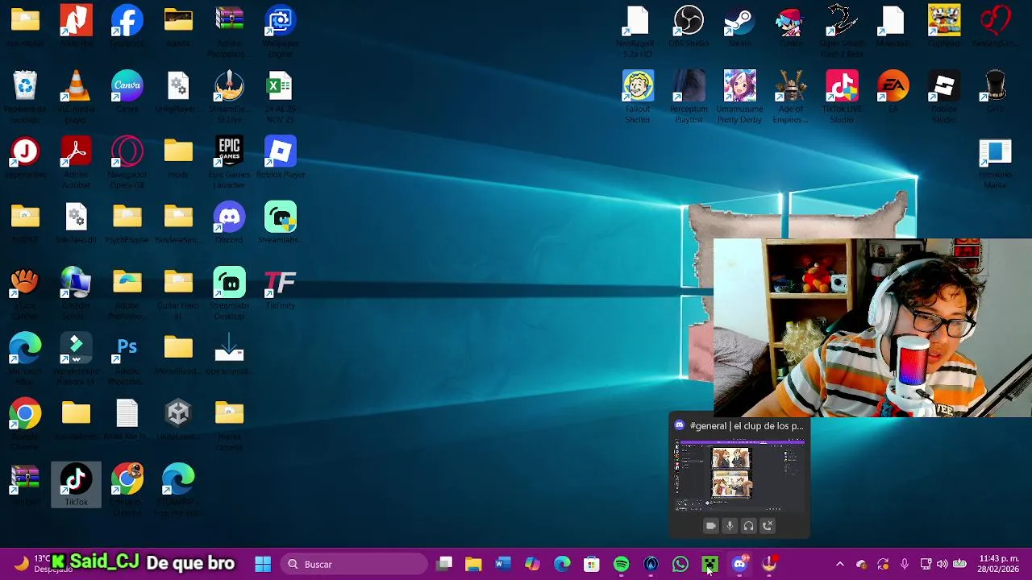This screenshot has height=580, width=1032.
Task: Select the TikTok desktop shortcut
Action: click(76, 484)
